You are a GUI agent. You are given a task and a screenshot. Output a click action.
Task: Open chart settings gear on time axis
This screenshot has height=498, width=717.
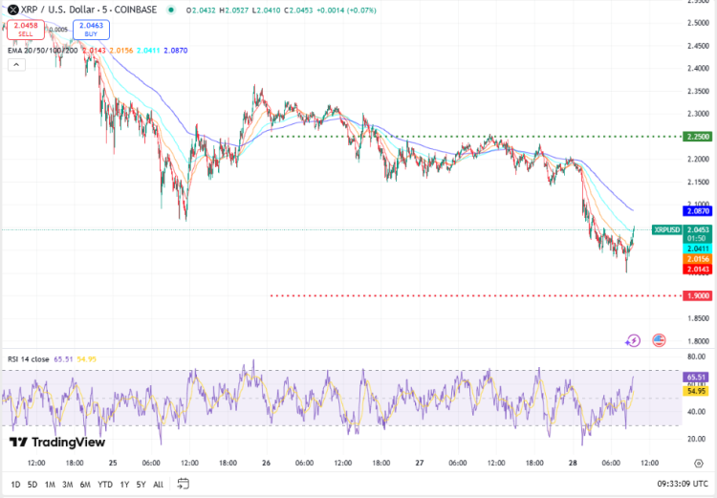click(x=698, y=463)
